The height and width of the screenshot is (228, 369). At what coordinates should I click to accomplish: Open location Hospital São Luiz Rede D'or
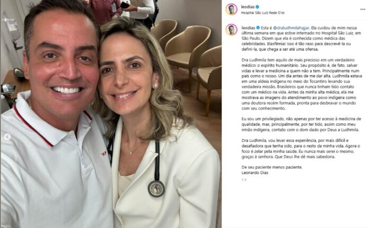(263, 13)
